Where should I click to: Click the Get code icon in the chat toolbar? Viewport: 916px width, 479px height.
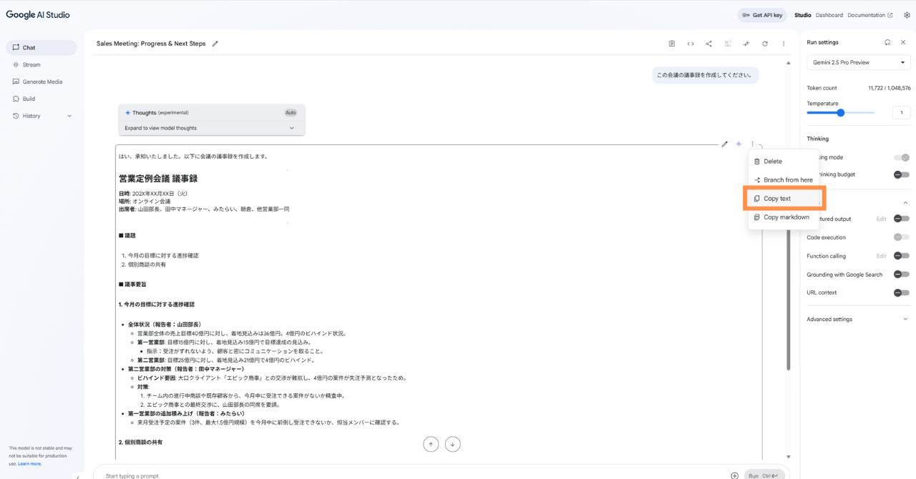coord(691,44)
